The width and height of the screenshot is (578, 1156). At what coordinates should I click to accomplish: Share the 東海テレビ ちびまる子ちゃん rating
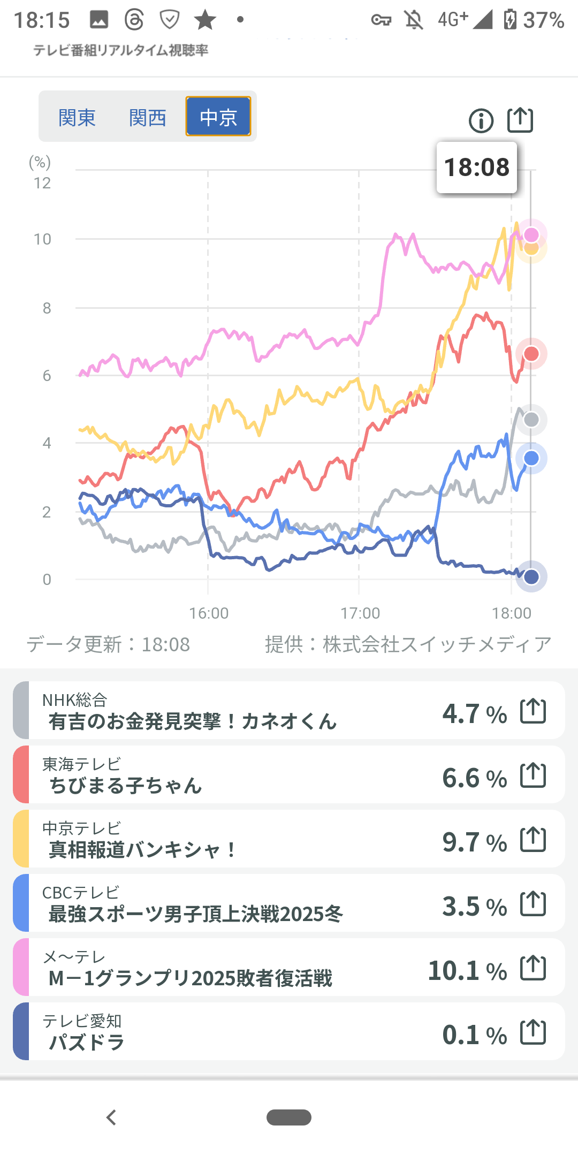click(533, 775)
